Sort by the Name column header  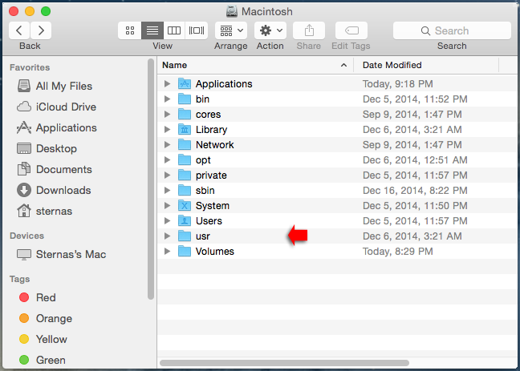255,65
